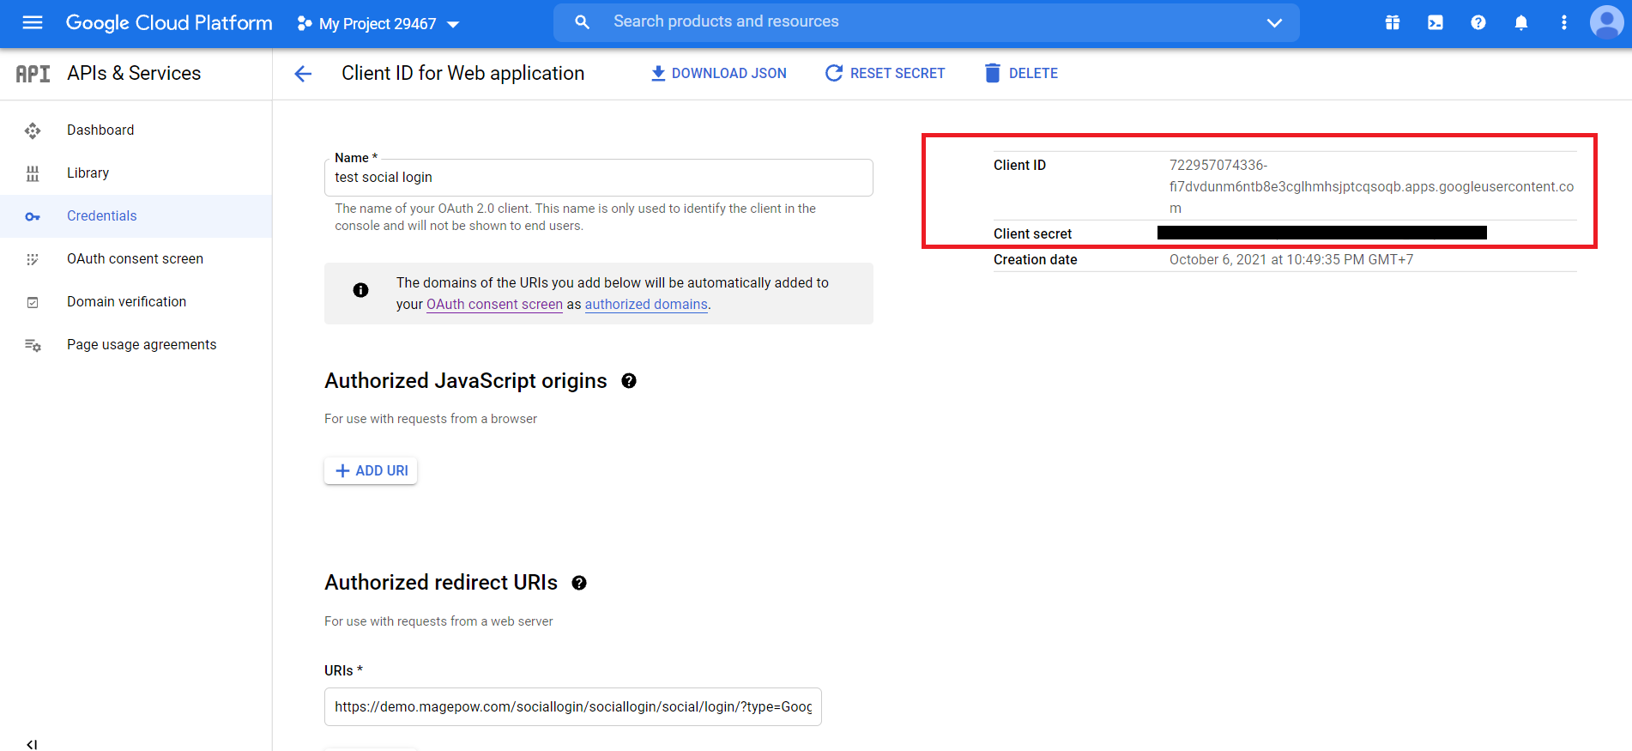The width and height of the screenshot is (1632, 751).
Task: Click the user account avatar
Action: point(1605,23)
